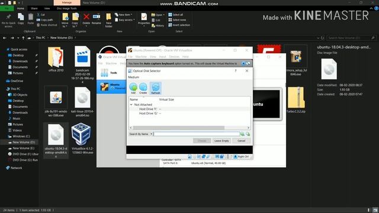Collapse the Not Attached tree group
The height and width of the screenshot is (213, 379).
pyautogui.click(x=131, y=105)
